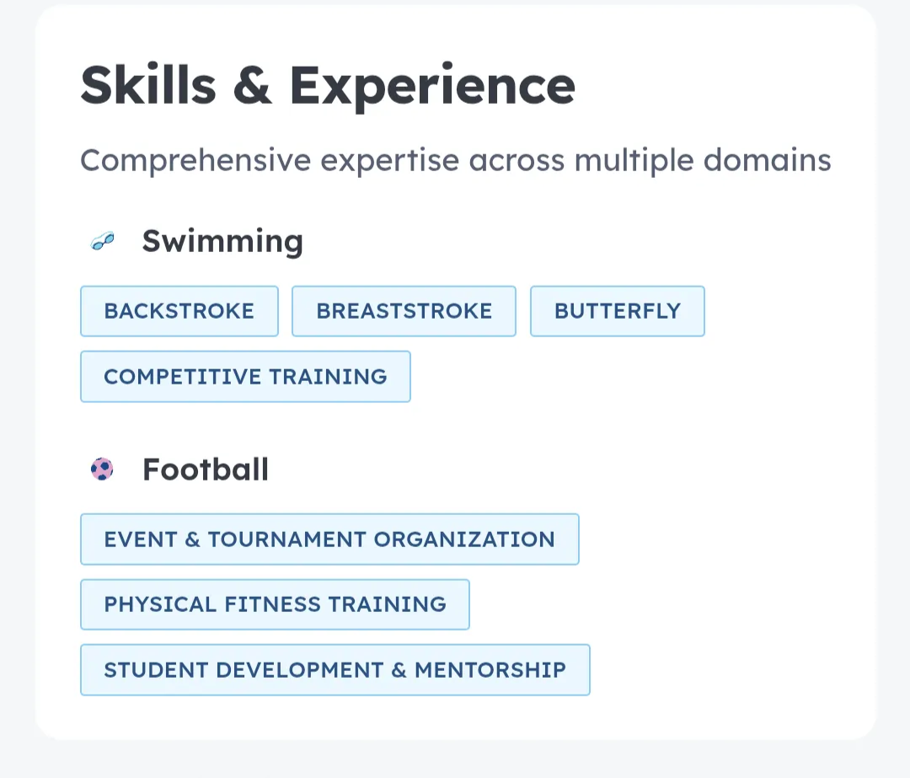Click the pink football icon

102,469
